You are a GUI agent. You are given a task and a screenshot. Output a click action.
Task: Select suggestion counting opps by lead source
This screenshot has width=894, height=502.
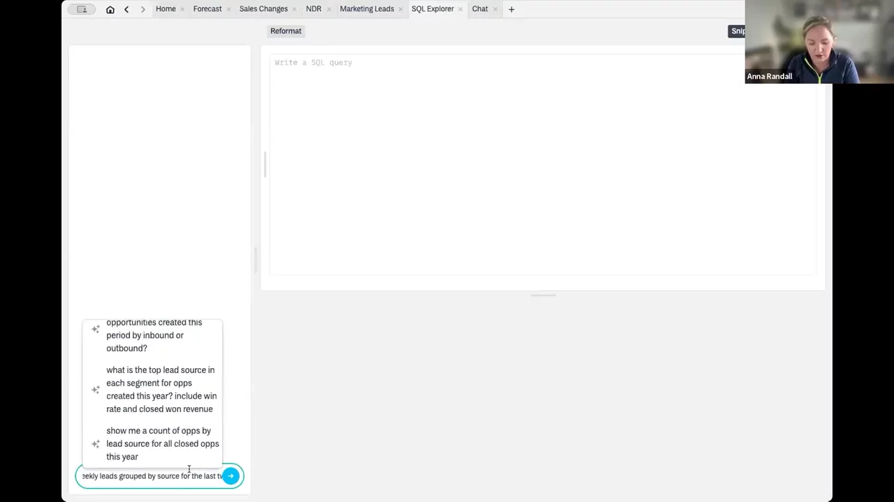pyautogui.click(x=162, y=443)
